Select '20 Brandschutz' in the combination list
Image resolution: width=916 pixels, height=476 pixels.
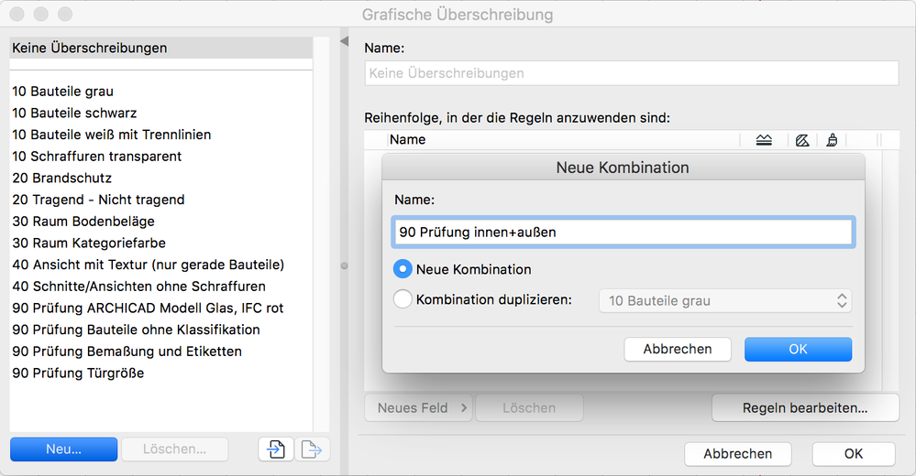point(62,178)
